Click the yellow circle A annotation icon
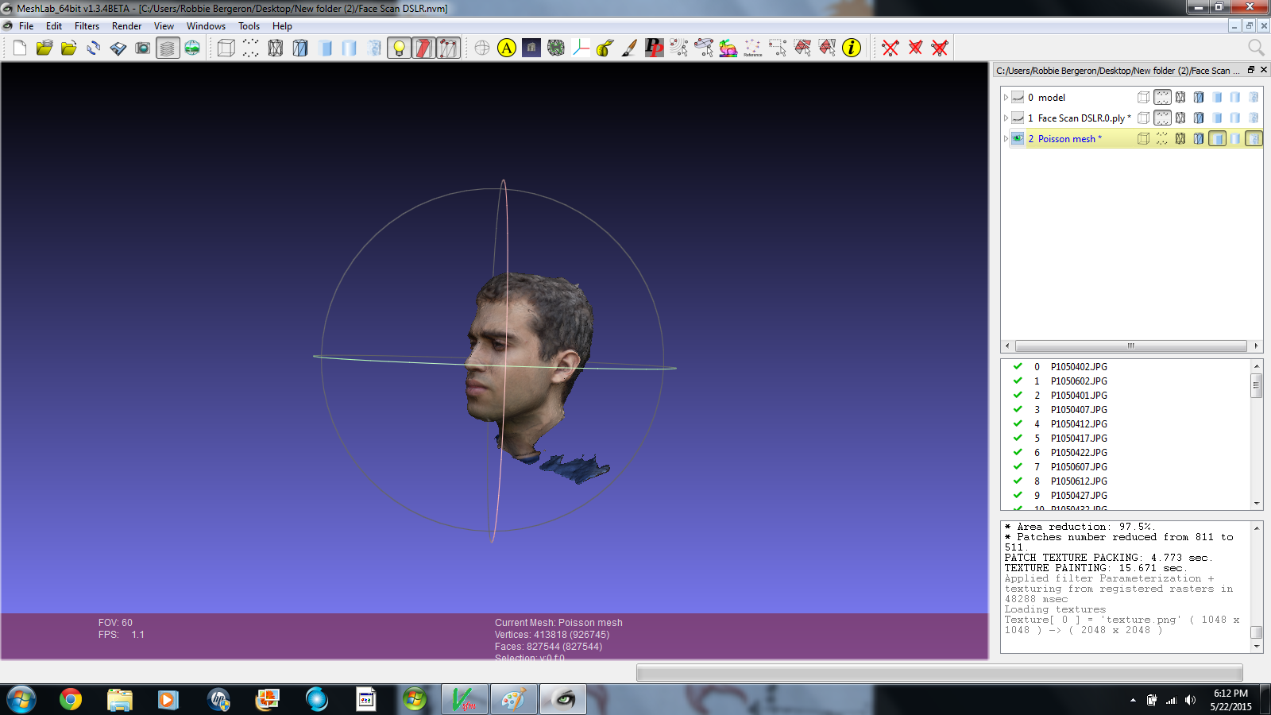This screenshot has width=1271, height=715. click(507, 48)
